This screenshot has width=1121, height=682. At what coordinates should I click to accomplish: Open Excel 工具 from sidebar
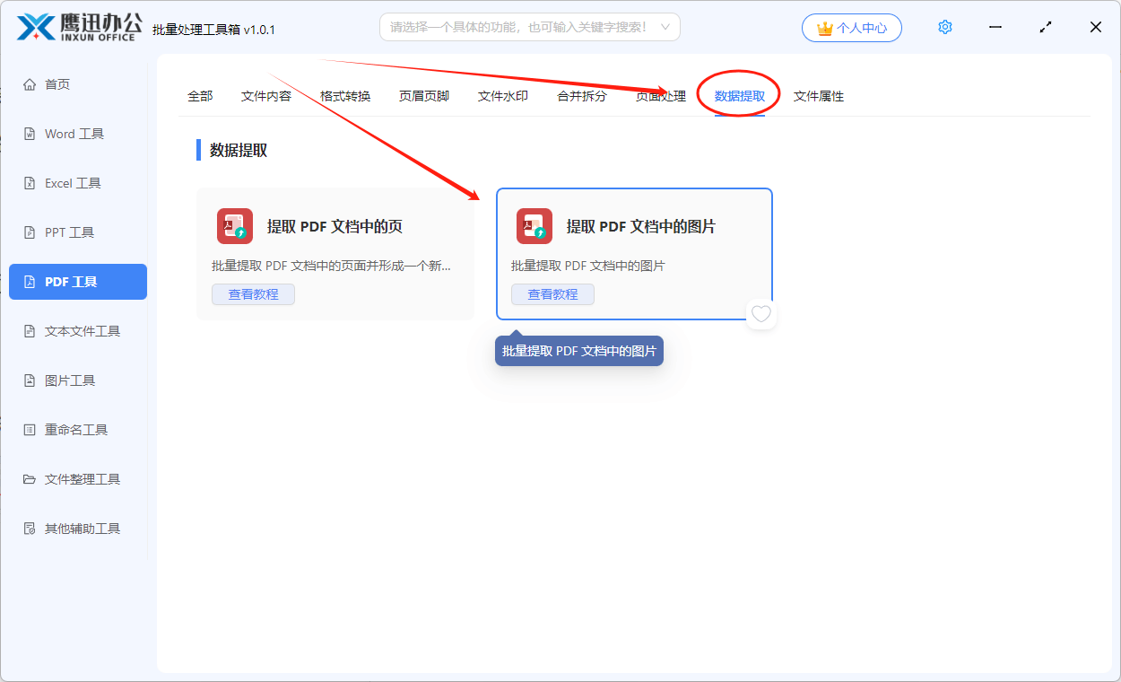tap(30, 183)
